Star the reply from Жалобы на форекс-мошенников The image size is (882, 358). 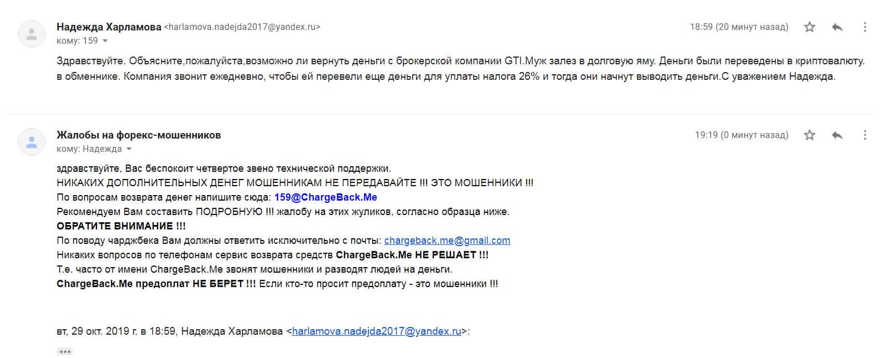[809, 135]
